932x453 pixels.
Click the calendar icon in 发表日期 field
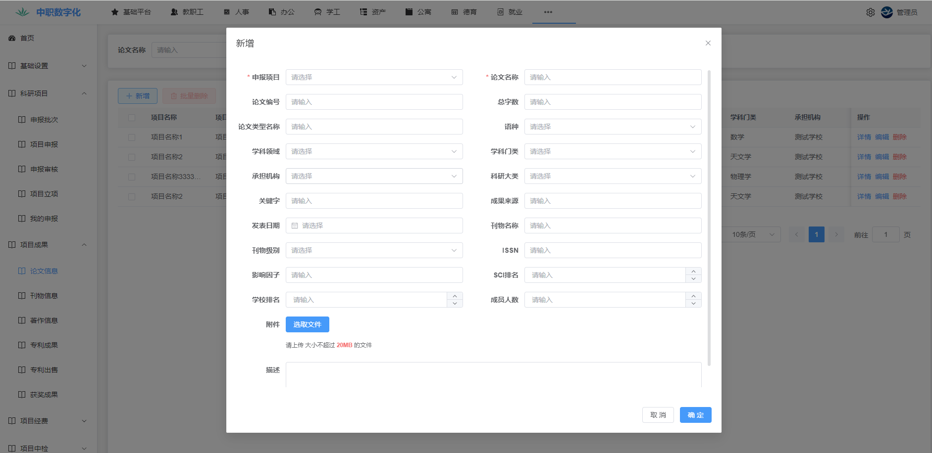(x=295, y=226)
